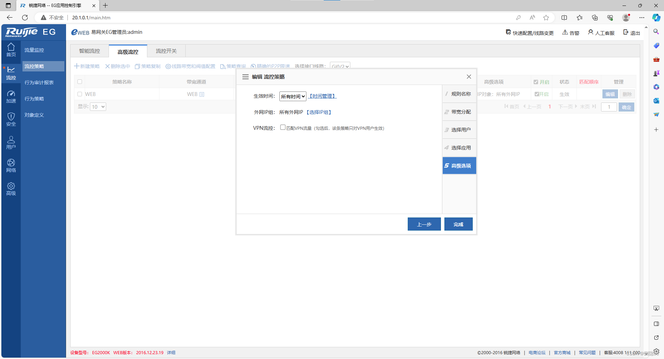Open the 时间管理 link
The width and height of the screenshot is (664, 359).
322,96
